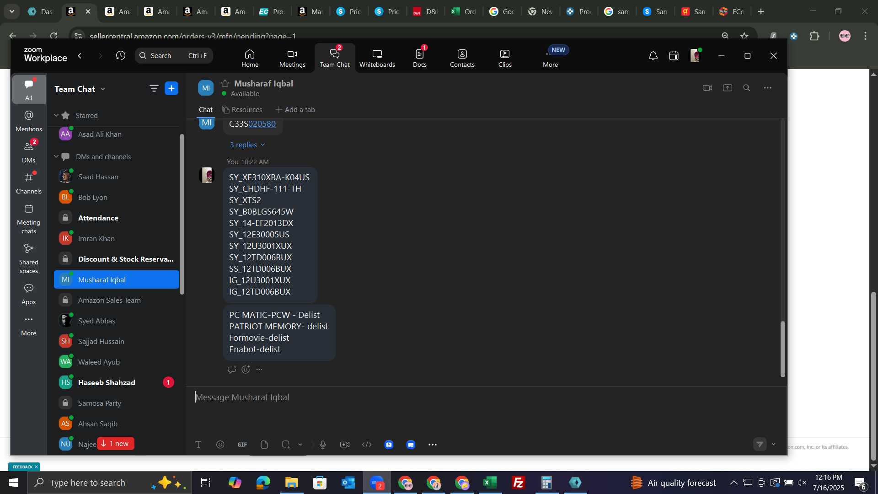Go back using Zoom back arrow
This screenshot has width=878, height=494.
80,56
